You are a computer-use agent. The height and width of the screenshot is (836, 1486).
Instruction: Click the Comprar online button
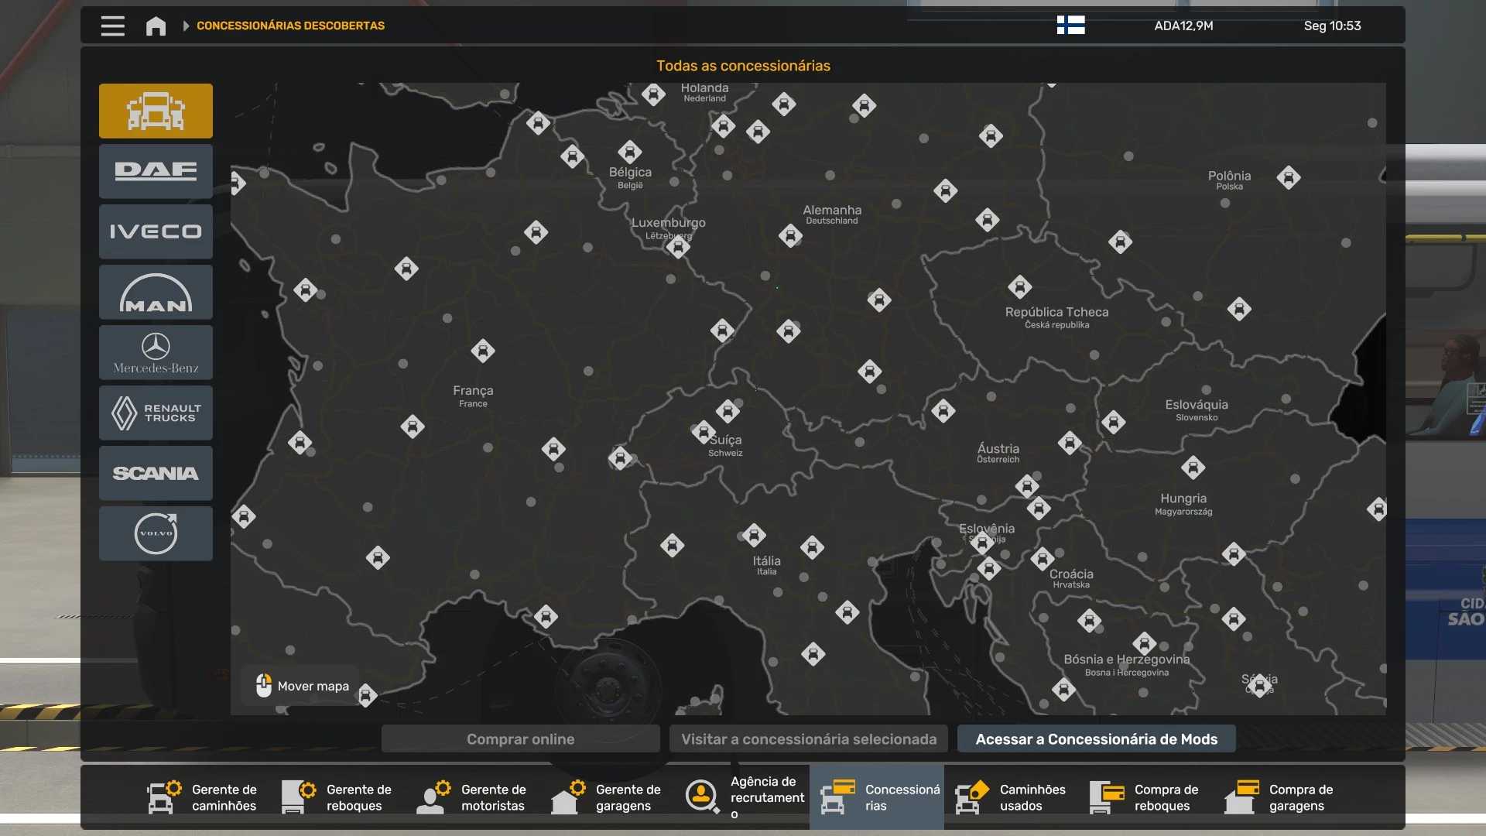(x=520, y=739)
